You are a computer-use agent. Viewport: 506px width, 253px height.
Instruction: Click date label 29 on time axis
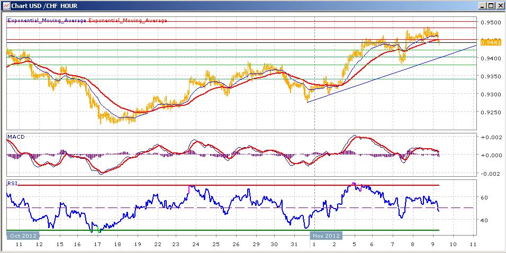(x=255, y=245)
